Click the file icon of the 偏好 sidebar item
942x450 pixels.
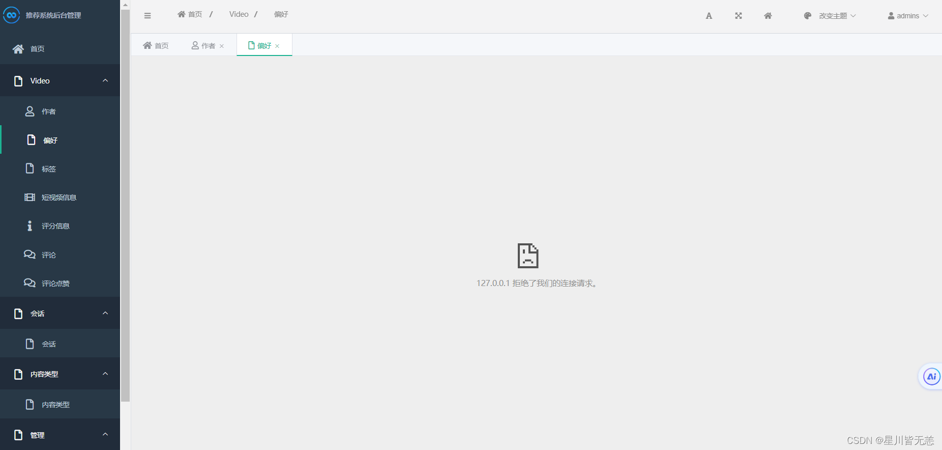point(32,140)
